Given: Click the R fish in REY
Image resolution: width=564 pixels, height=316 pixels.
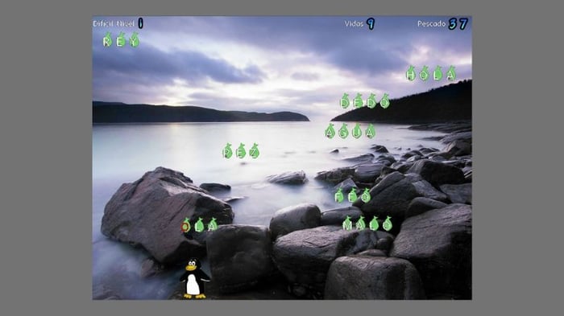Looking at the screenshot, I should [107, 40].
